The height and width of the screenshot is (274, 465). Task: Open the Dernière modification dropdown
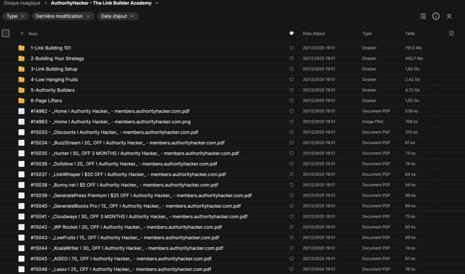63,16
